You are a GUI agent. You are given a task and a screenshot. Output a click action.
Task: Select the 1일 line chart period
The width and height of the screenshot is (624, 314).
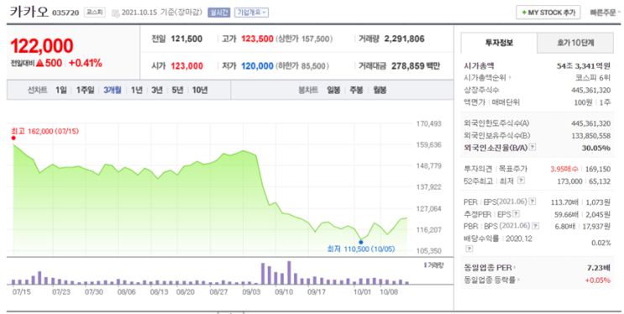point(60,91)
